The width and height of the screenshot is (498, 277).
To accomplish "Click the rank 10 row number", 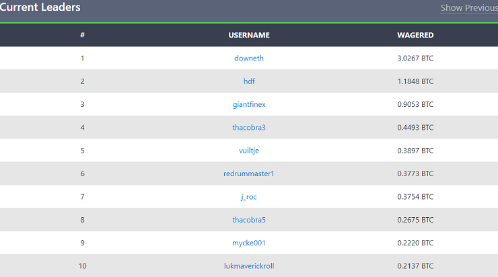I will [x=83, y=266].
